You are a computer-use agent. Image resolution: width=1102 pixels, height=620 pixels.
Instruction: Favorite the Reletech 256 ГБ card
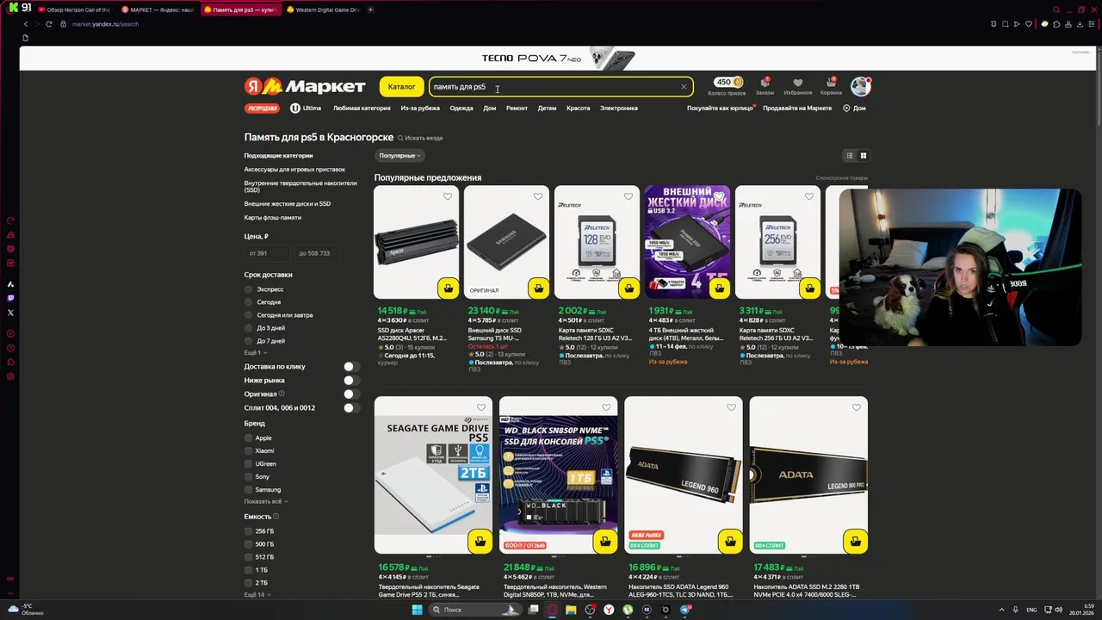coord(809,196)
